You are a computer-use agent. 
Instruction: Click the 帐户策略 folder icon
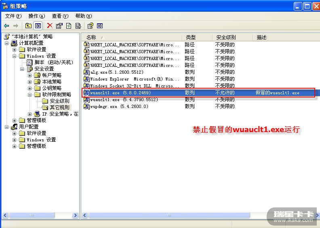tap(37, 75)
